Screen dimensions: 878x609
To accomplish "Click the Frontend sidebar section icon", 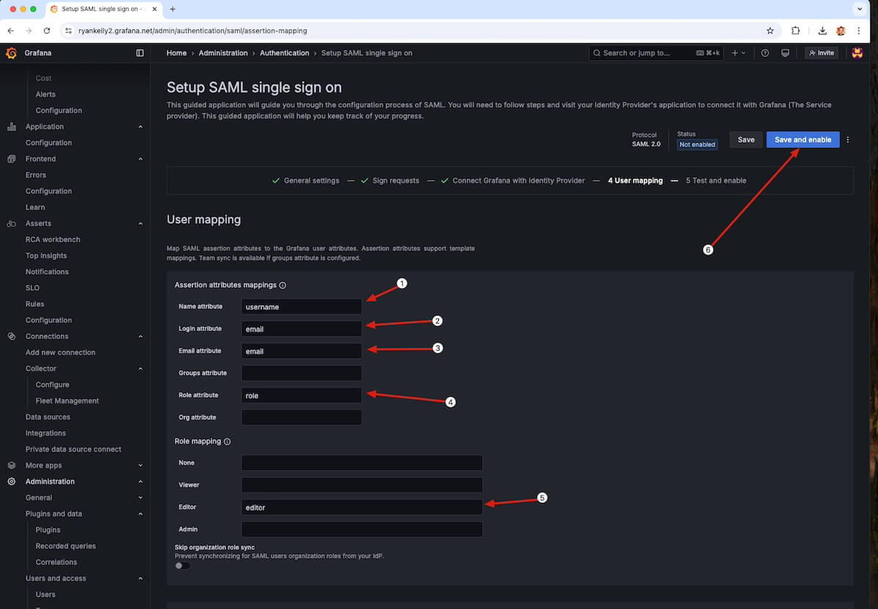I will pos(11,159).
